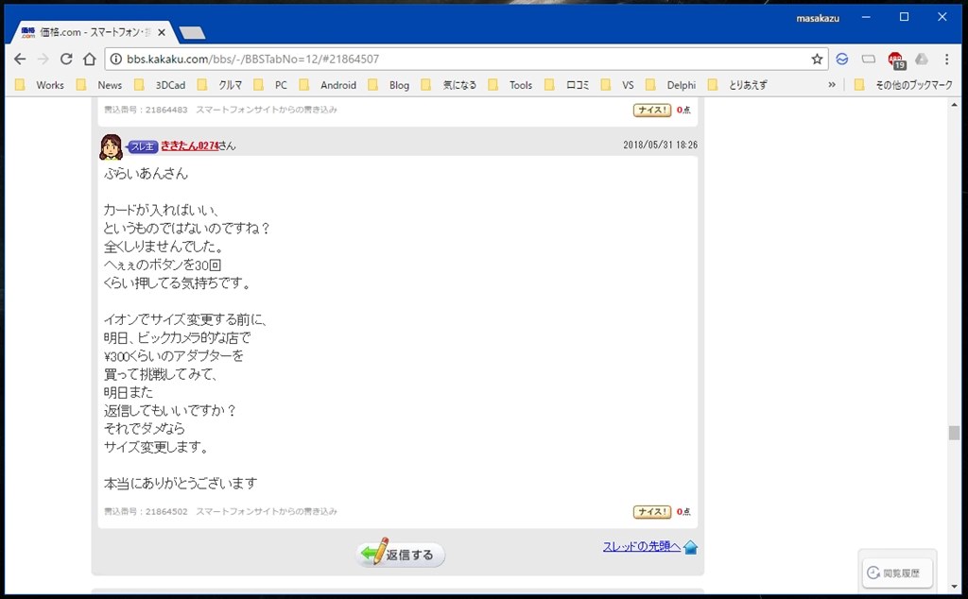The height and width of the screenshot is (599, 968).
Task: Open the Chrome three-dot menu
Action: [946, 60]
